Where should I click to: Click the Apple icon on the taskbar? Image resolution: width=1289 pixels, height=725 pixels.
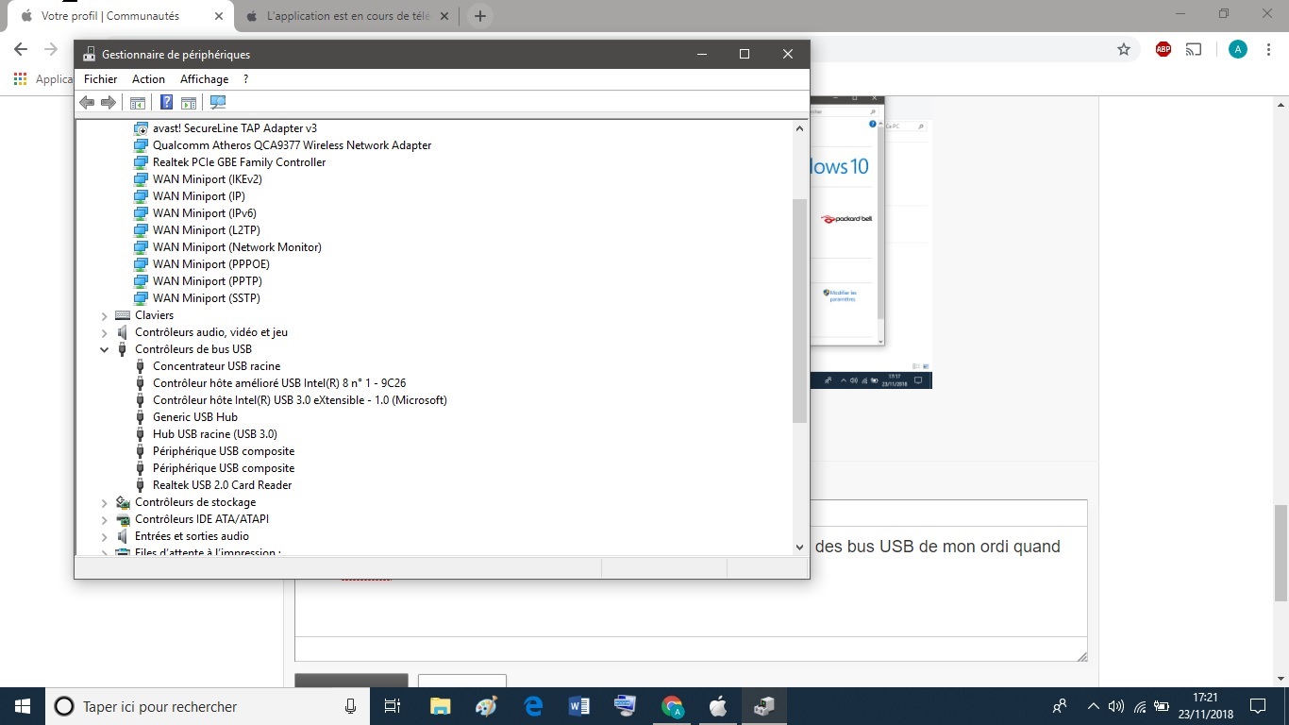718,706
